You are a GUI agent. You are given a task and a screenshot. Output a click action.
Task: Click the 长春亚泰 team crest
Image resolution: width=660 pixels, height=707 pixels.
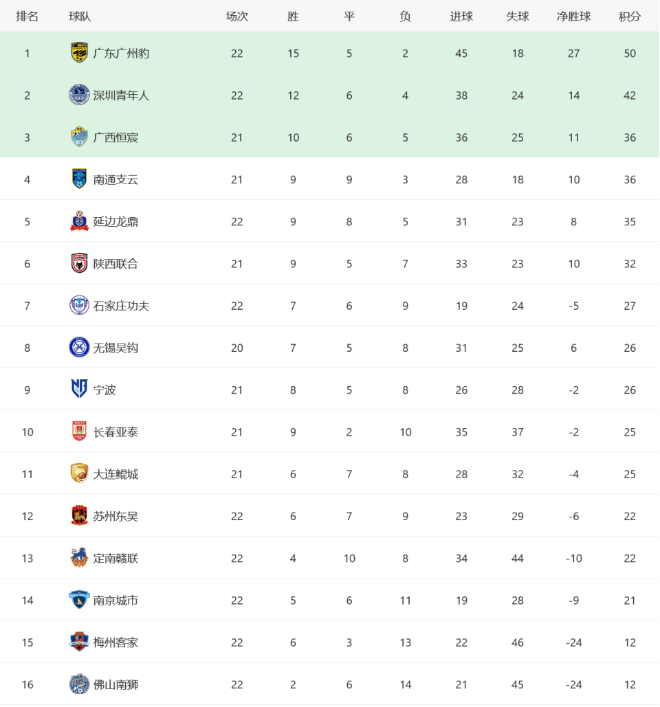pyautogui.click(x=79, y=431)
